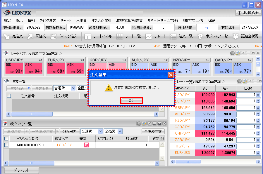Click the レート一覧 scroll right arrow

tap(258, 162)
